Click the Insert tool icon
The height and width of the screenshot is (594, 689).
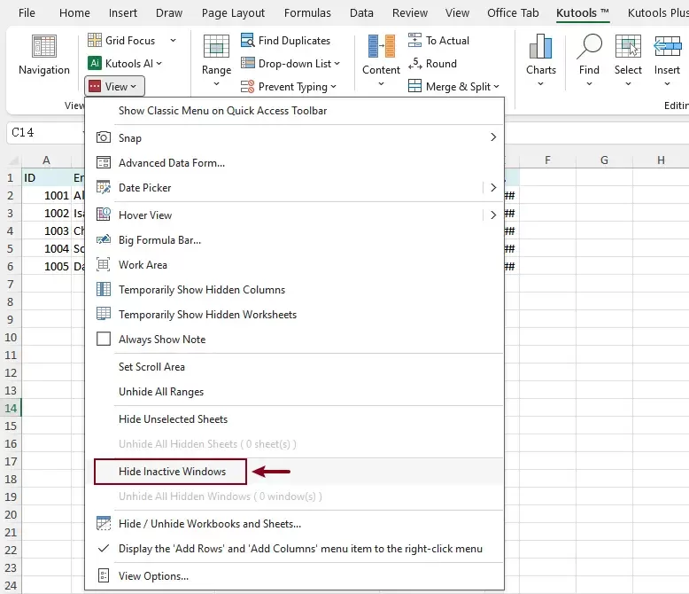[667, 46]
